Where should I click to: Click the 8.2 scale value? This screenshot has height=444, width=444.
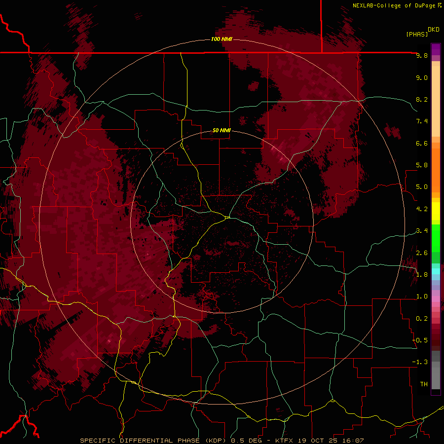[422, 99]
